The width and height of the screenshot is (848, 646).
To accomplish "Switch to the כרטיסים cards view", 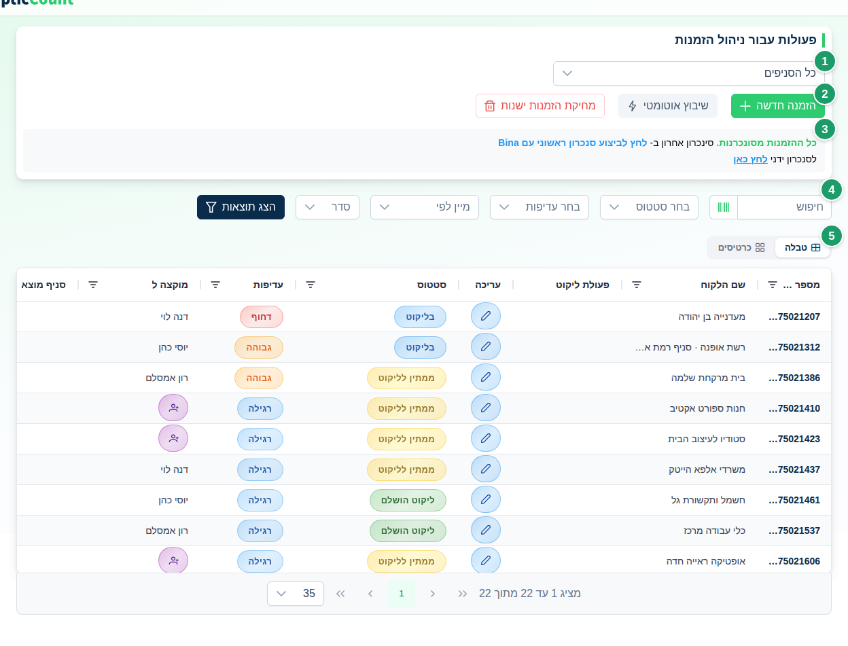I will click(x=741, y=248).
